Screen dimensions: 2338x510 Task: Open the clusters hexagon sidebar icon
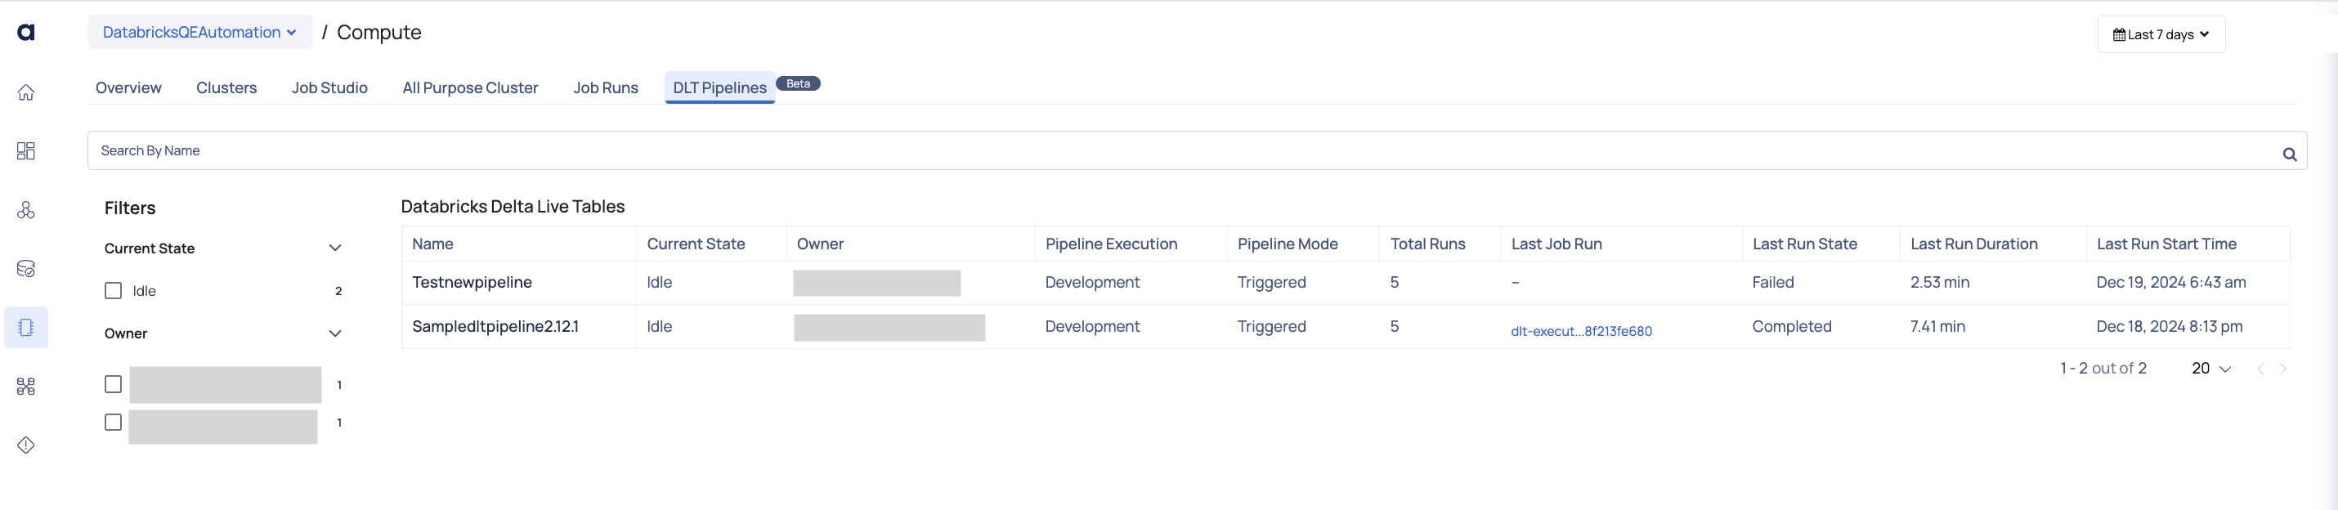(26, 209)
